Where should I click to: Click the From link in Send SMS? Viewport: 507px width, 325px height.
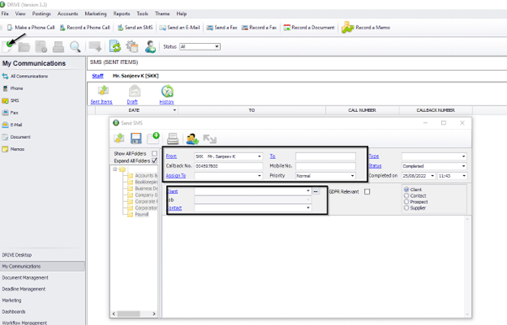pyautogui.click(x=171, y=157)
